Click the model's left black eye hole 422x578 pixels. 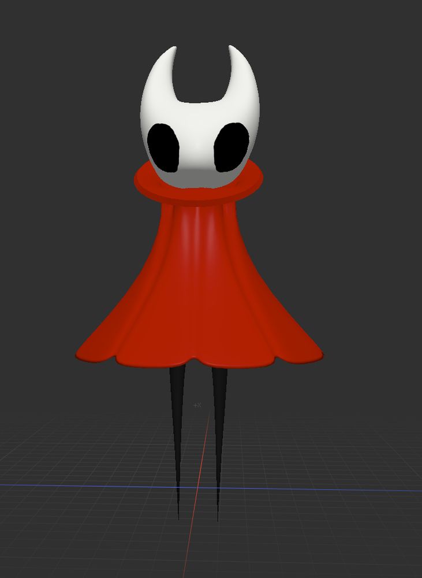163,148
